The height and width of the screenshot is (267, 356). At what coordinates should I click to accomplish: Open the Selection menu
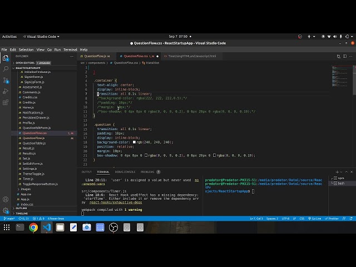pos(26,50)
